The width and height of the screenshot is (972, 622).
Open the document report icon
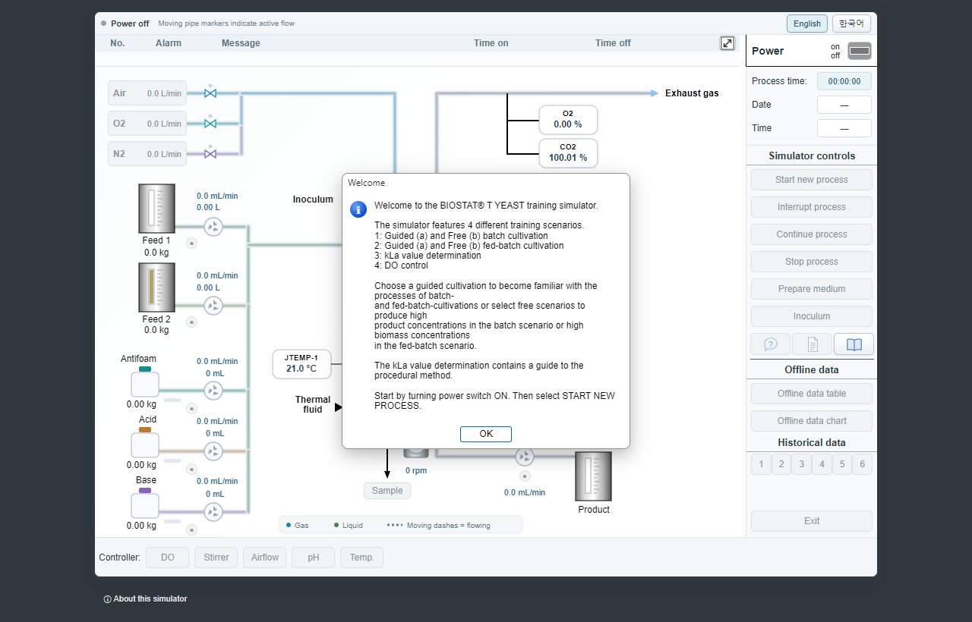(813, 344)
